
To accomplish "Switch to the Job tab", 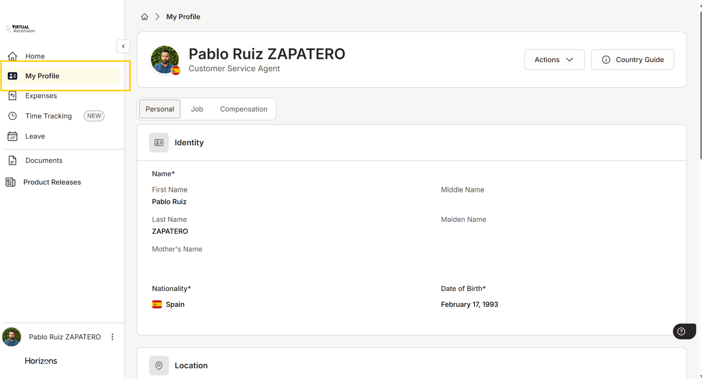I will click(197, 109).
